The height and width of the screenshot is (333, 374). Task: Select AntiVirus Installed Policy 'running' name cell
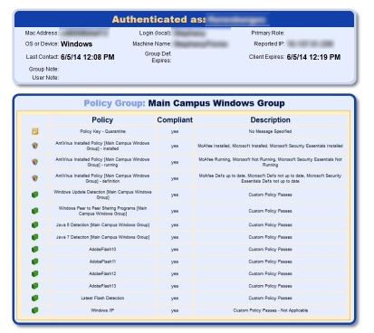pos(102,162)
